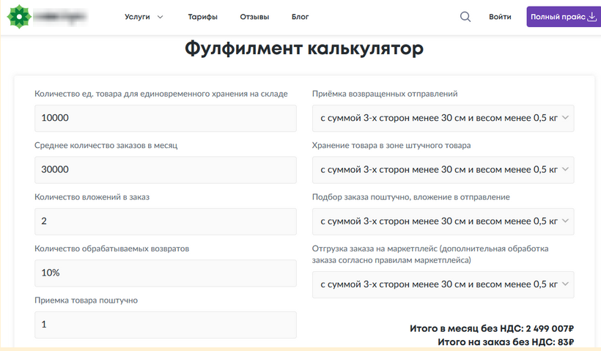
Task: Expand the Услуги menu chevron
Action: pos(161,17)
